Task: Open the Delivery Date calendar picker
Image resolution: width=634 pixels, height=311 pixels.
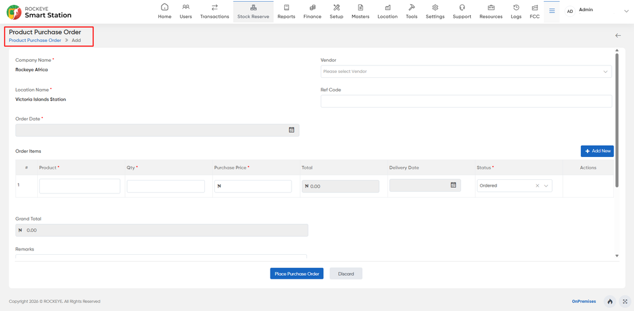Action: coord(453,185)
